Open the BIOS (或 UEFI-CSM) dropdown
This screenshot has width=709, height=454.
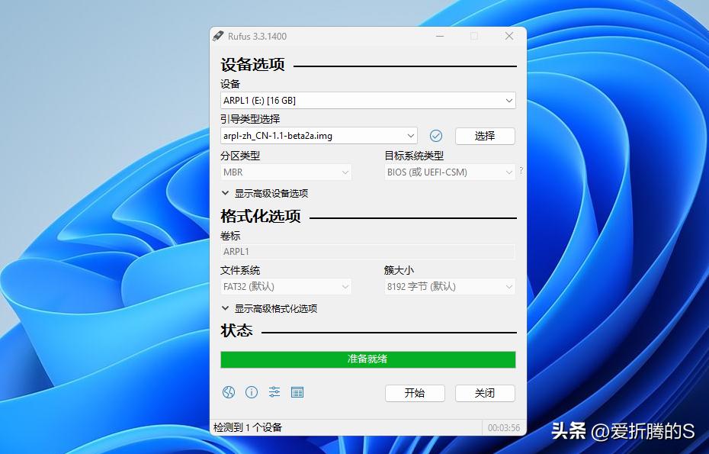(449, 172)
